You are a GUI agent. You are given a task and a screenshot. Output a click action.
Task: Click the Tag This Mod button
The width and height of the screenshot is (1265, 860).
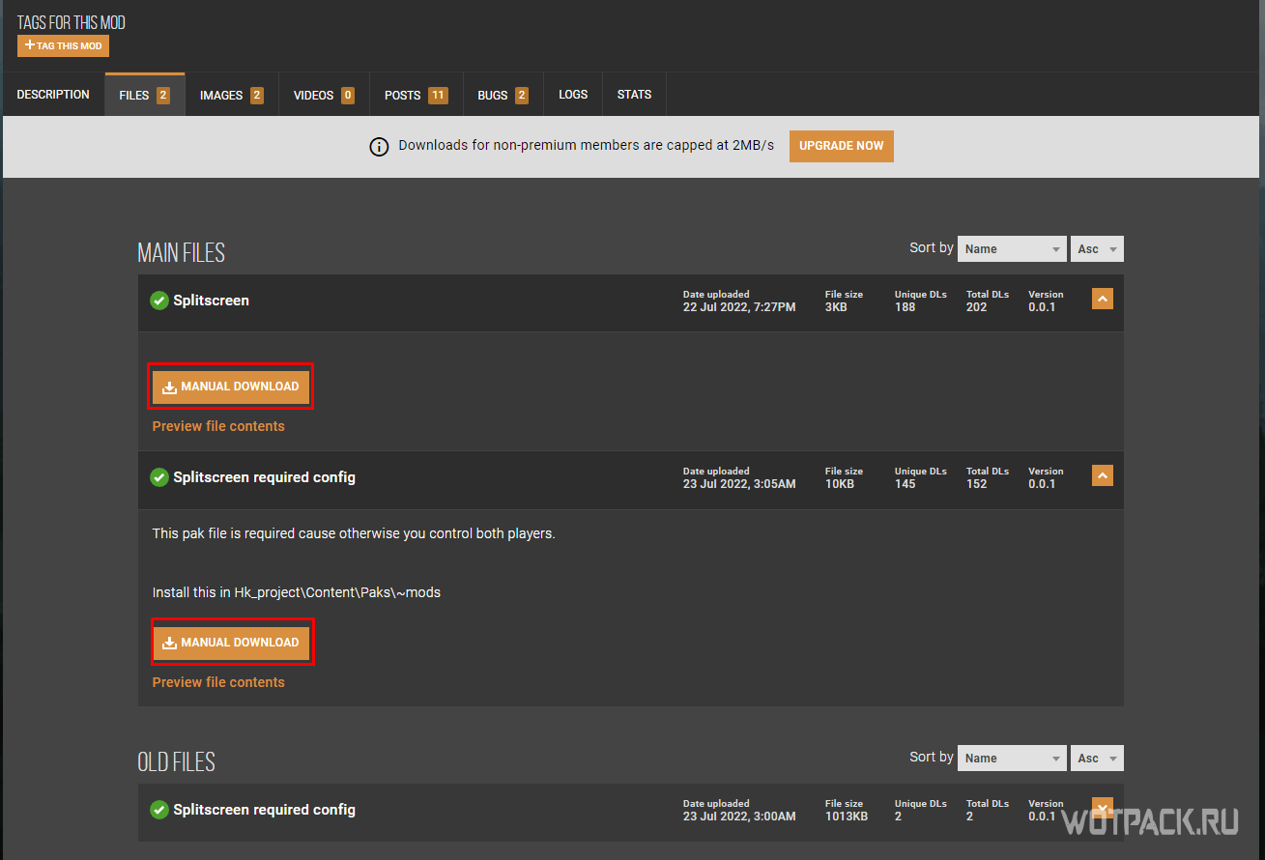[63, 46]
